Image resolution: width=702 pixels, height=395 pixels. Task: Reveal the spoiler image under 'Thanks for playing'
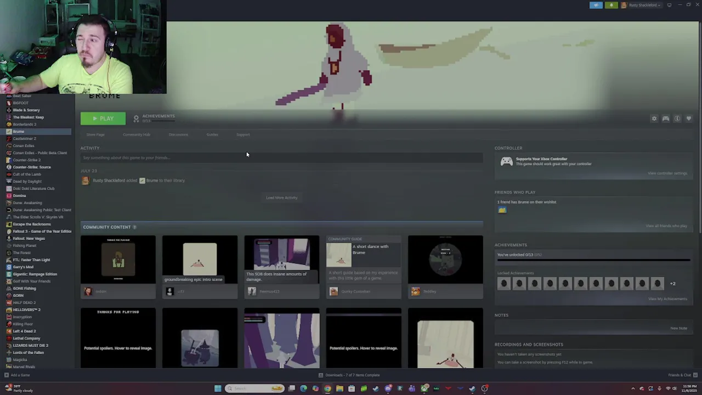coord(118,338)
